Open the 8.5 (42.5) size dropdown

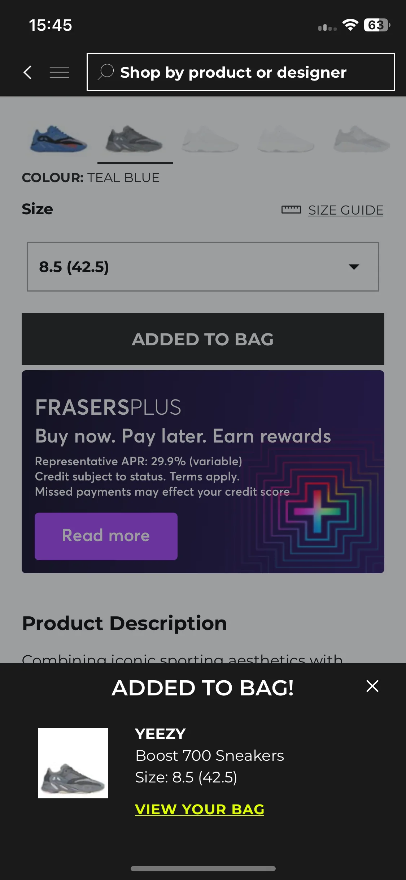203,267
